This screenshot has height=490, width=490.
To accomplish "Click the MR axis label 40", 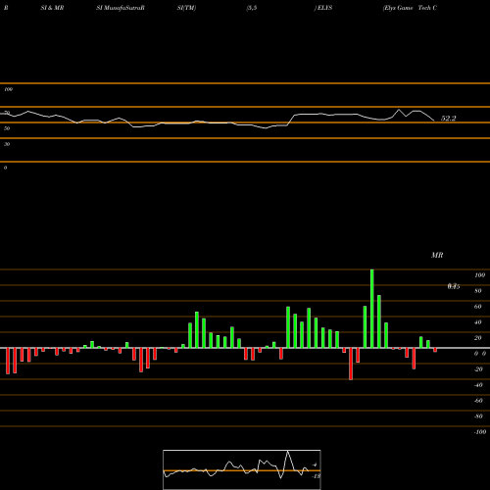I will (x=478, y=322).
